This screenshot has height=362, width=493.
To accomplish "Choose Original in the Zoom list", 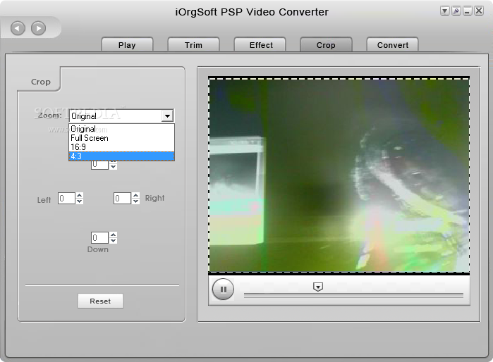I will tap(121, 129).
